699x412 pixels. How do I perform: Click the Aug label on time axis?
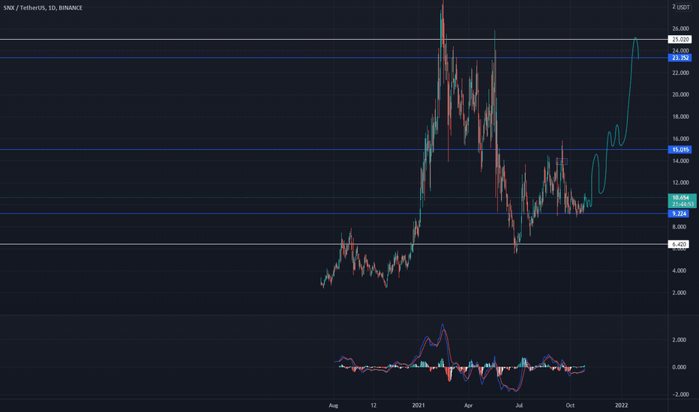point(333,405)
